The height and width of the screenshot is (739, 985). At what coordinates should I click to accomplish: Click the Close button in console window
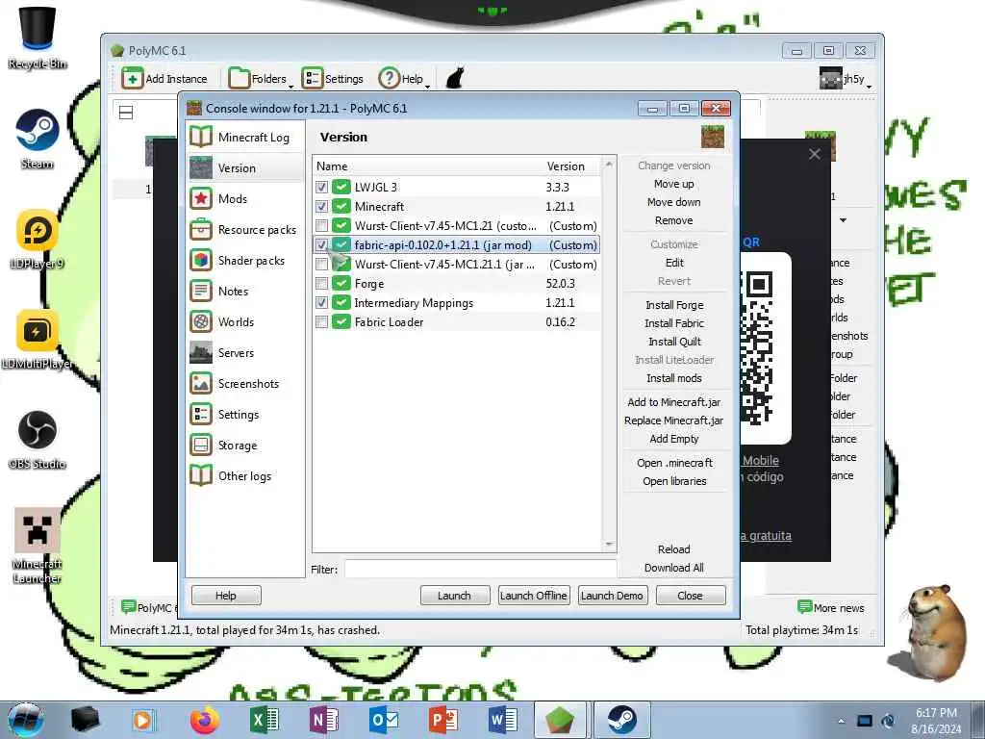coord(690,595)
